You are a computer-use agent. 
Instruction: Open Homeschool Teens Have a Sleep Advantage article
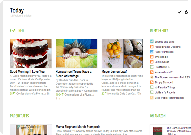(74, 74)
